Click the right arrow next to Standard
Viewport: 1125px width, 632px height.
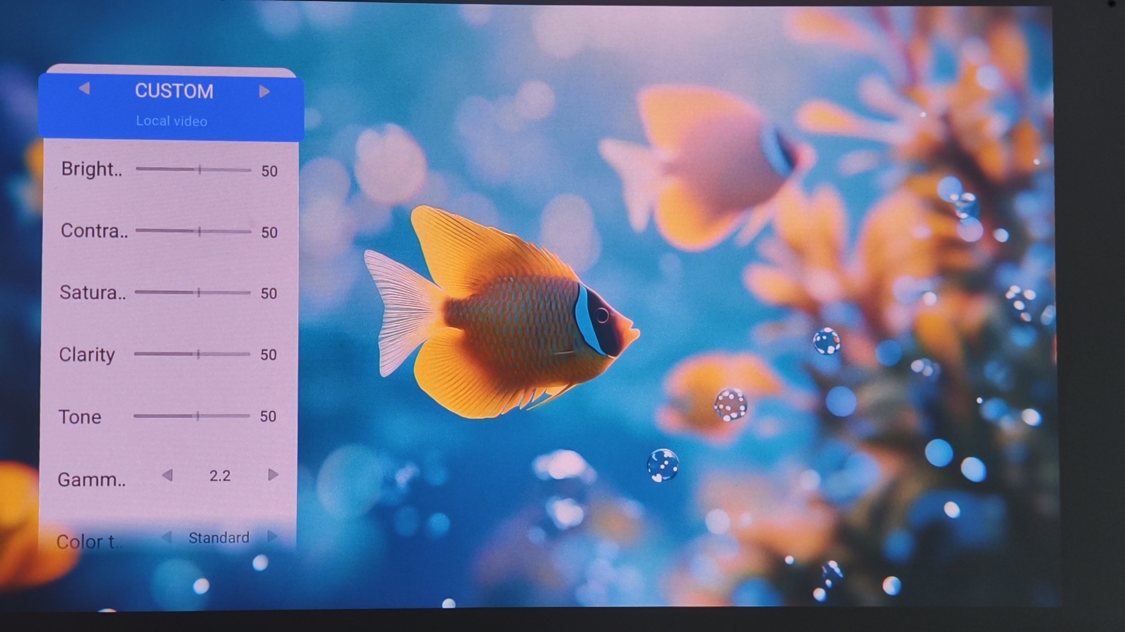[x=272, y=536]
